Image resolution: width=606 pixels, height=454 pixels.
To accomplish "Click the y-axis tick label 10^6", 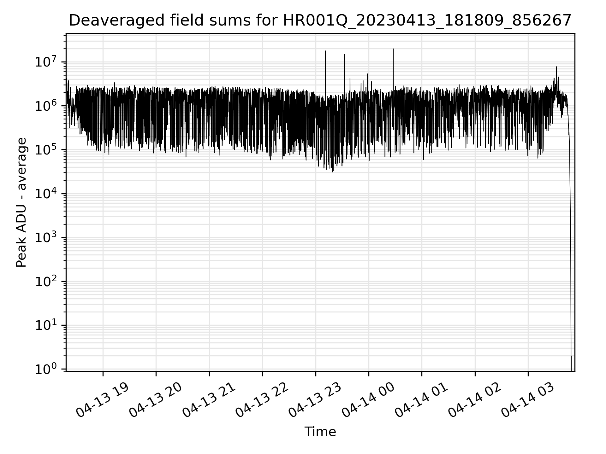I will pyautogui.click(x=46, y=105).
